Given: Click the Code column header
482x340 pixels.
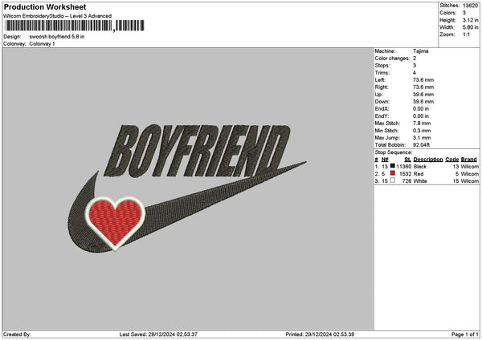Looking at the screenshot, I should [x=451, y=160].
